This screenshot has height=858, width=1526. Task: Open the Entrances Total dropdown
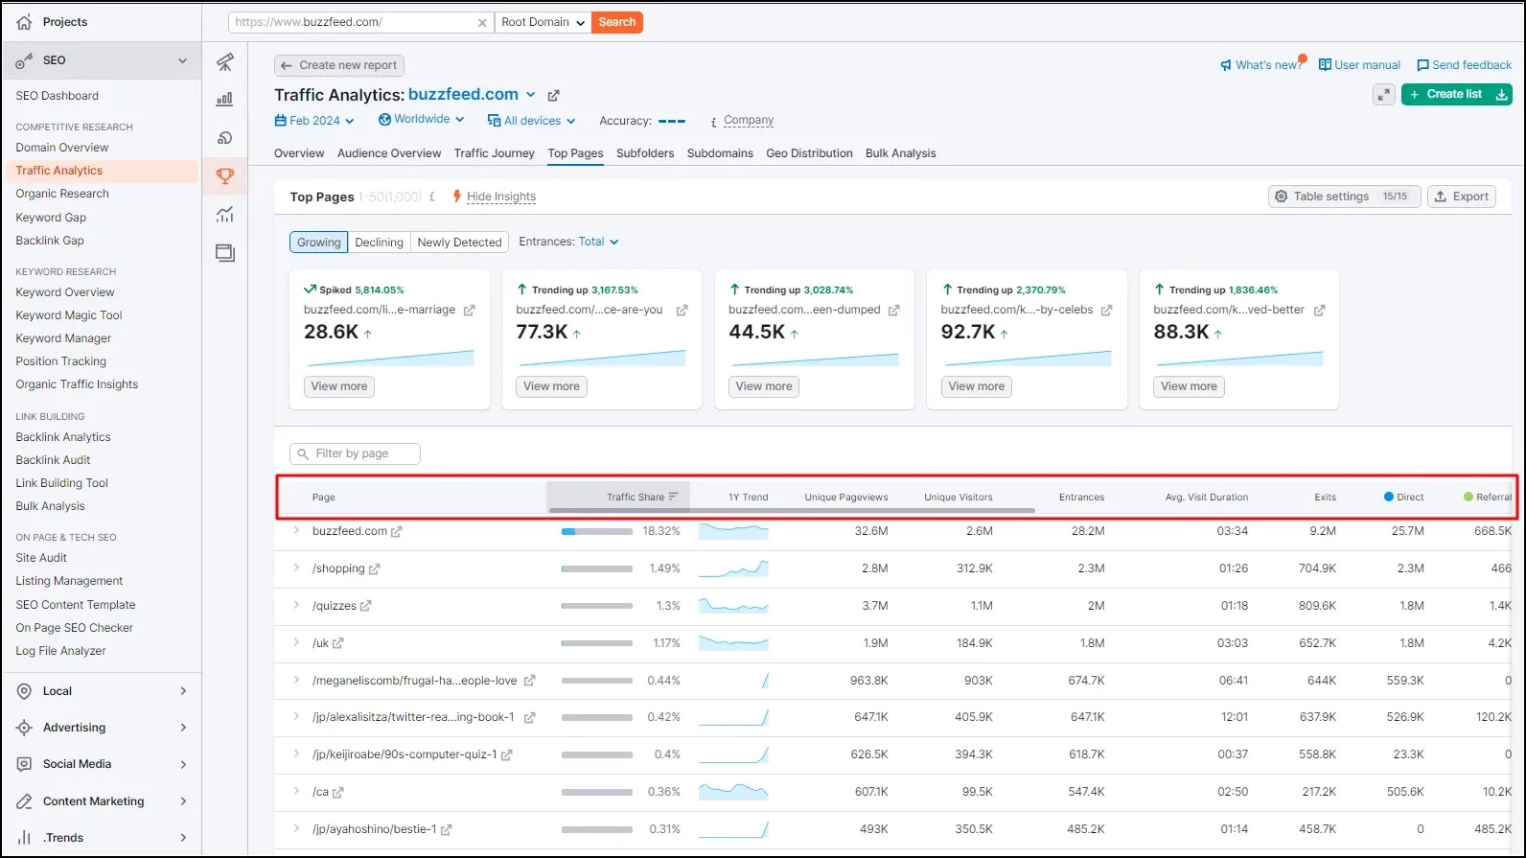click(598, 242)
